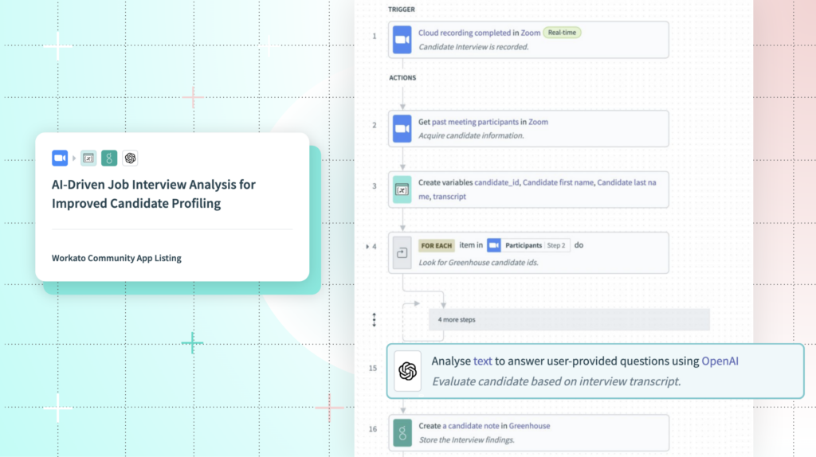Click the 'TRIGGER' section heading
Viewport: 816px width, 457px height.
pyautogui.click(x=402, y=10)
